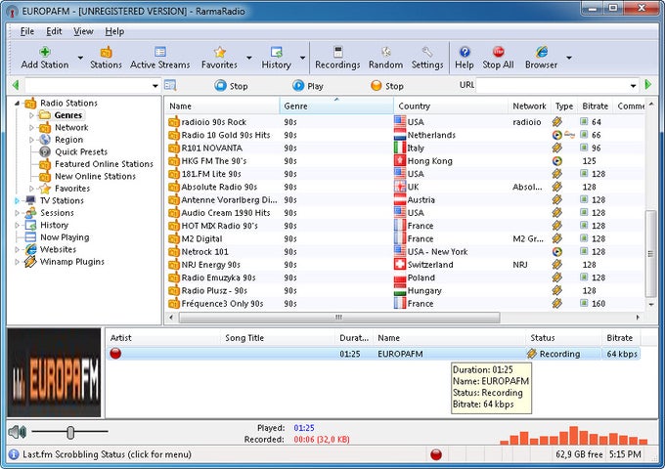Click the red recording dot in the EUROPAFM row
The image size is (665, 469).
point(115,353)
